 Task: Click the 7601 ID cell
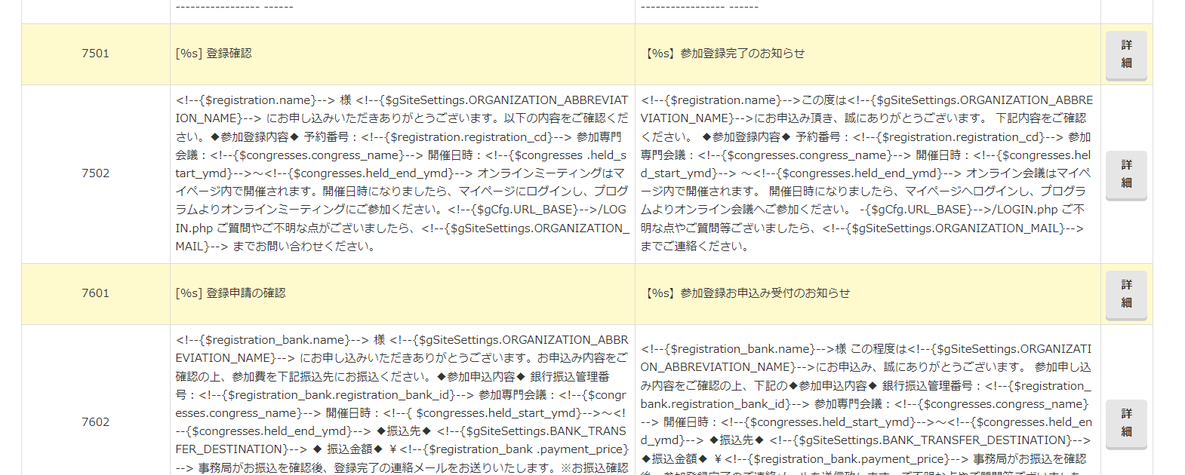[x=96, y=293]
